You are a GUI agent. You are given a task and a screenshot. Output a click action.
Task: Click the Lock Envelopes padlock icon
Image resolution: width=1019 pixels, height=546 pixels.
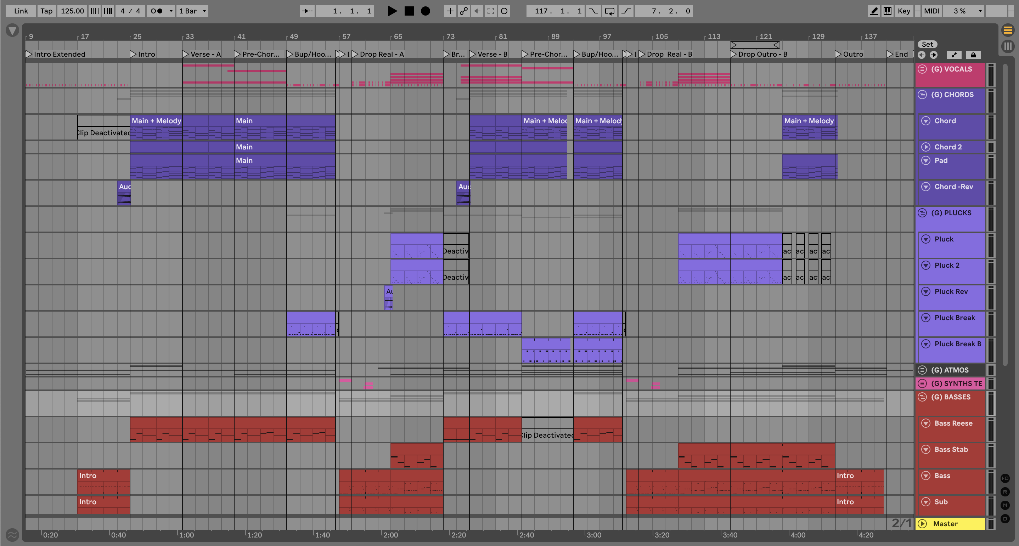click(x=973, y=55)
